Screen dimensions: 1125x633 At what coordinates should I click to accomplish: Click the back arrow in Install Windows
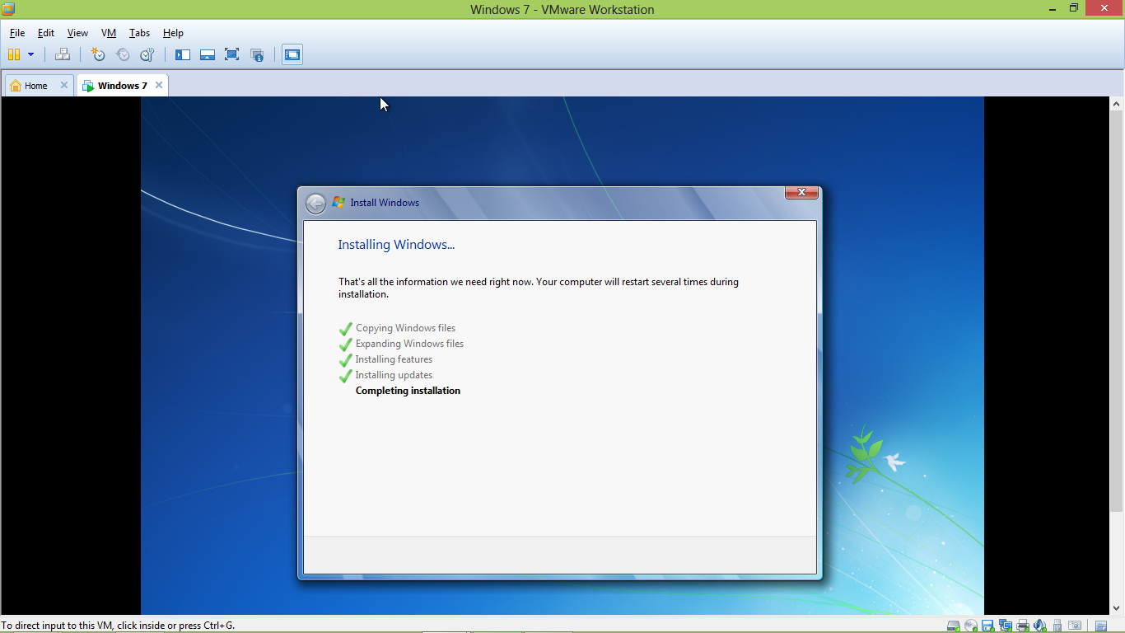pos(315,203)
